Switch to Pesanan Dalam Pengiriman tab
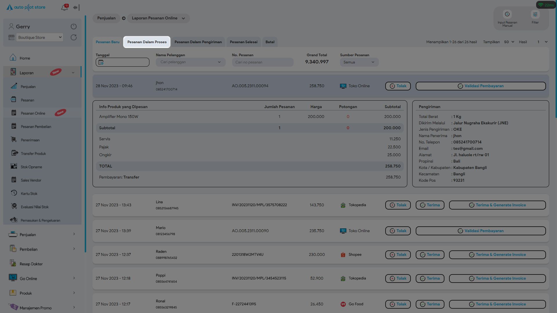Viewport: 557px width, 313px height. pos(198,42)
